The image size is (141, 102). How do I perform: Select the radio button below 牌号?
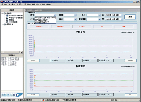31,19
